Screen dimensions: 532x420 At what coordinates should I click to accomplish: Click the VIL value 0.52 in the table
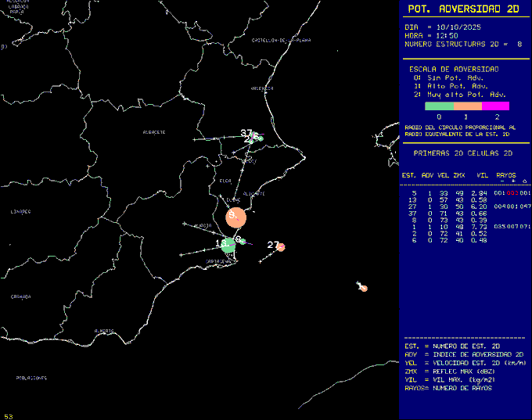click(x=479, y=233)
